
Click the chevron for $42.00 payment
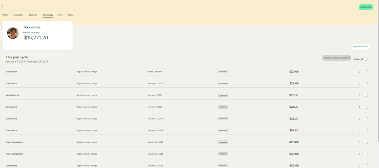point(359,166)
